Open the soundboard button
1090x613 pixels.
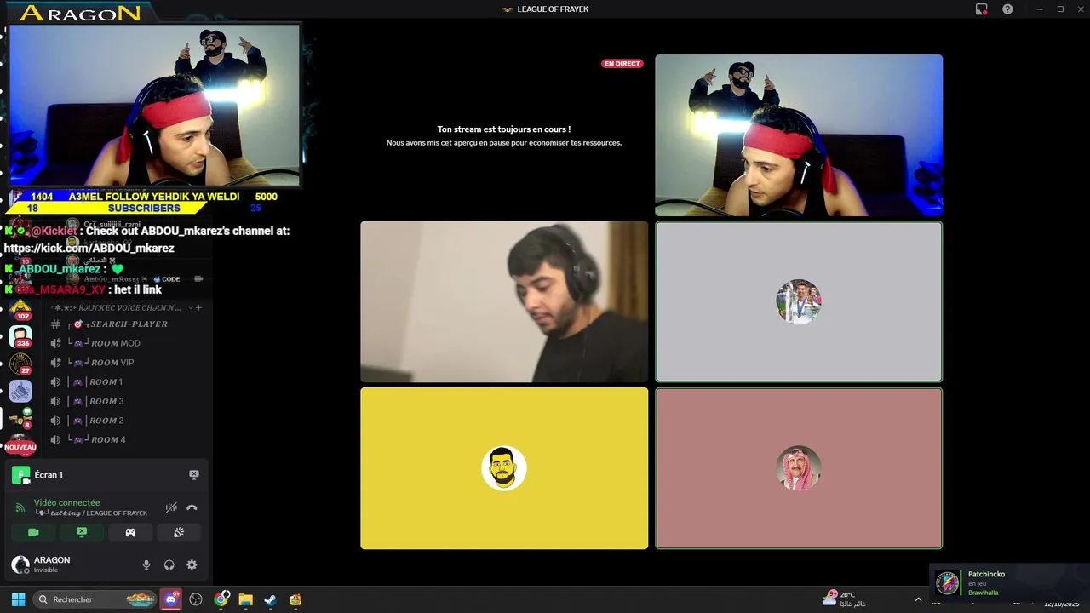179,532
